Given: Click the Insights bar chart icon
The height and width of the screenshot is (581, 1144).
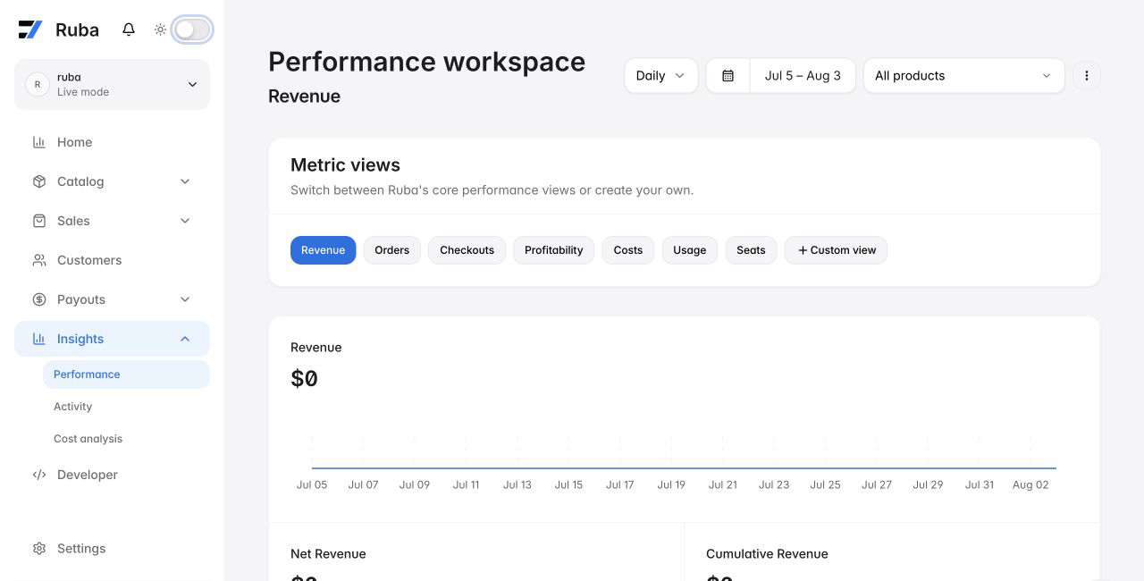Looking at the screenshot, I should pyautogui.click(x=39, y=339).
